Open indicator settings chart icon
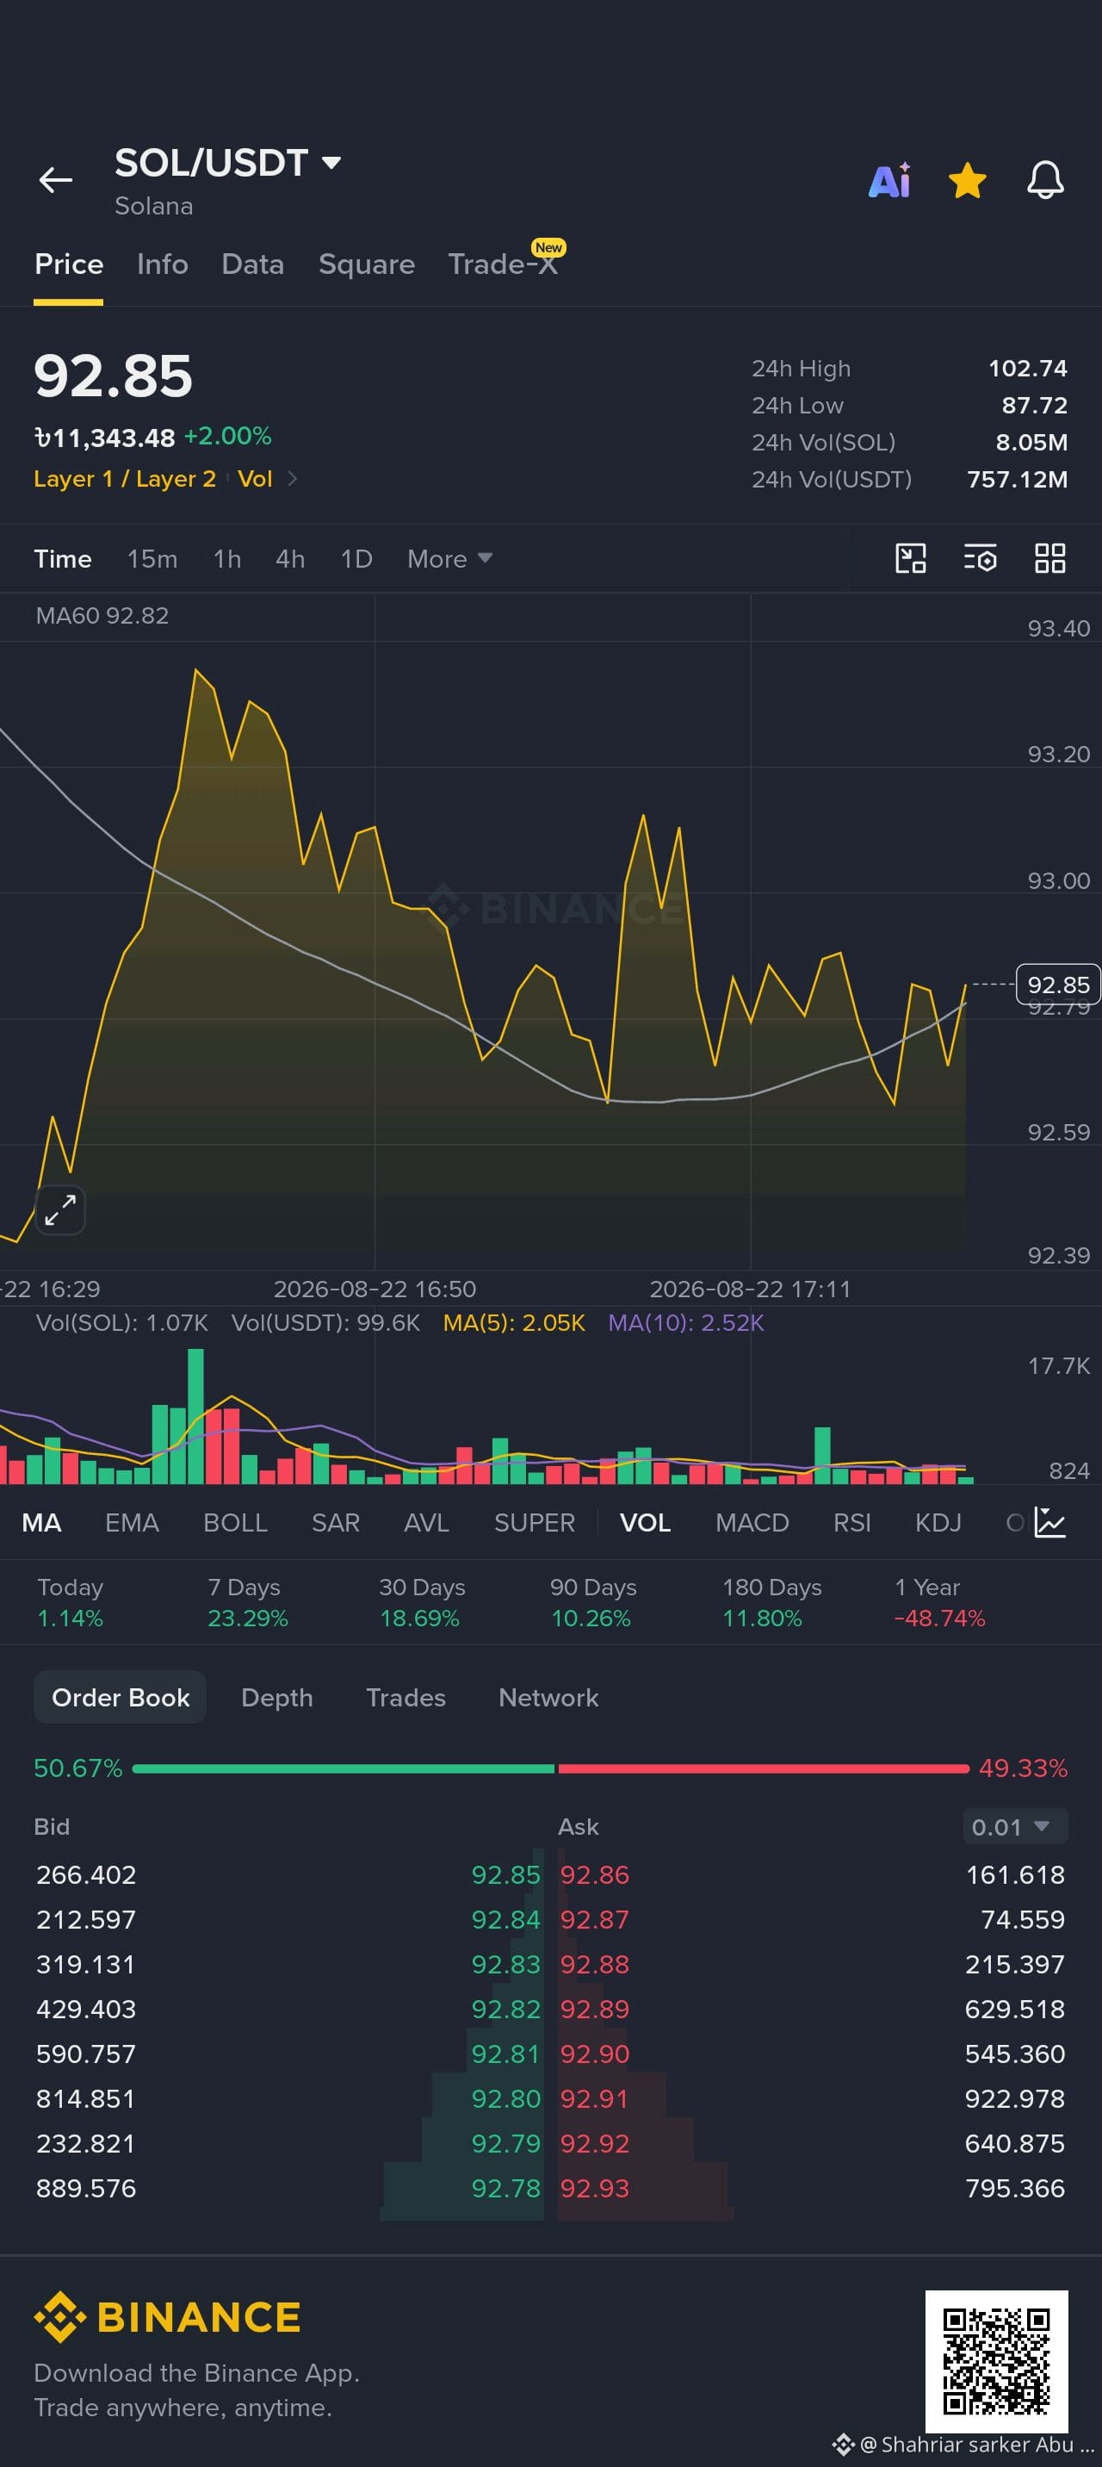The width and height of the screenshot is (1102, 2467). (x=1050, y=1523)
